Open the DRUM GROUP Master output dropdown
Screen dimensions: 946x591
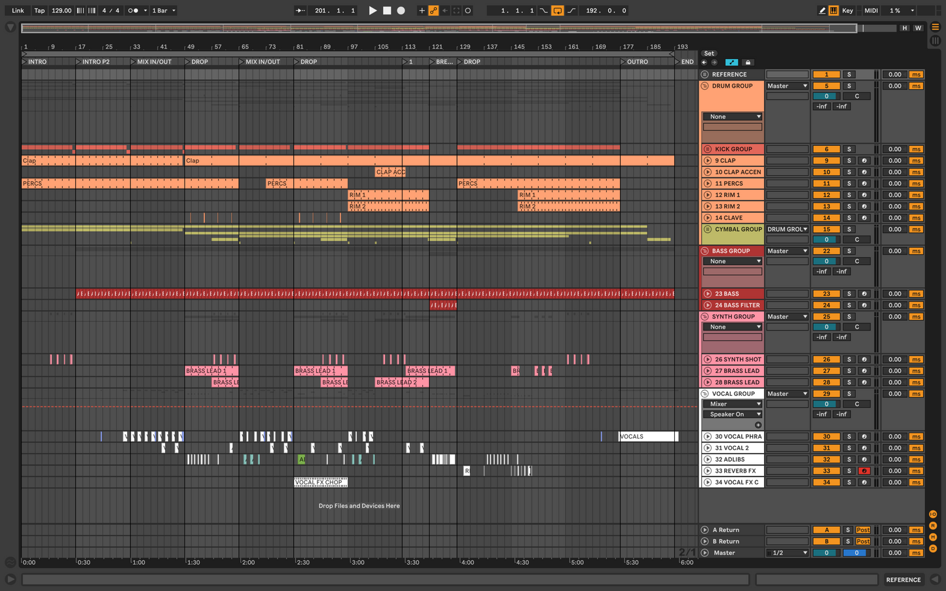(788, 86)
